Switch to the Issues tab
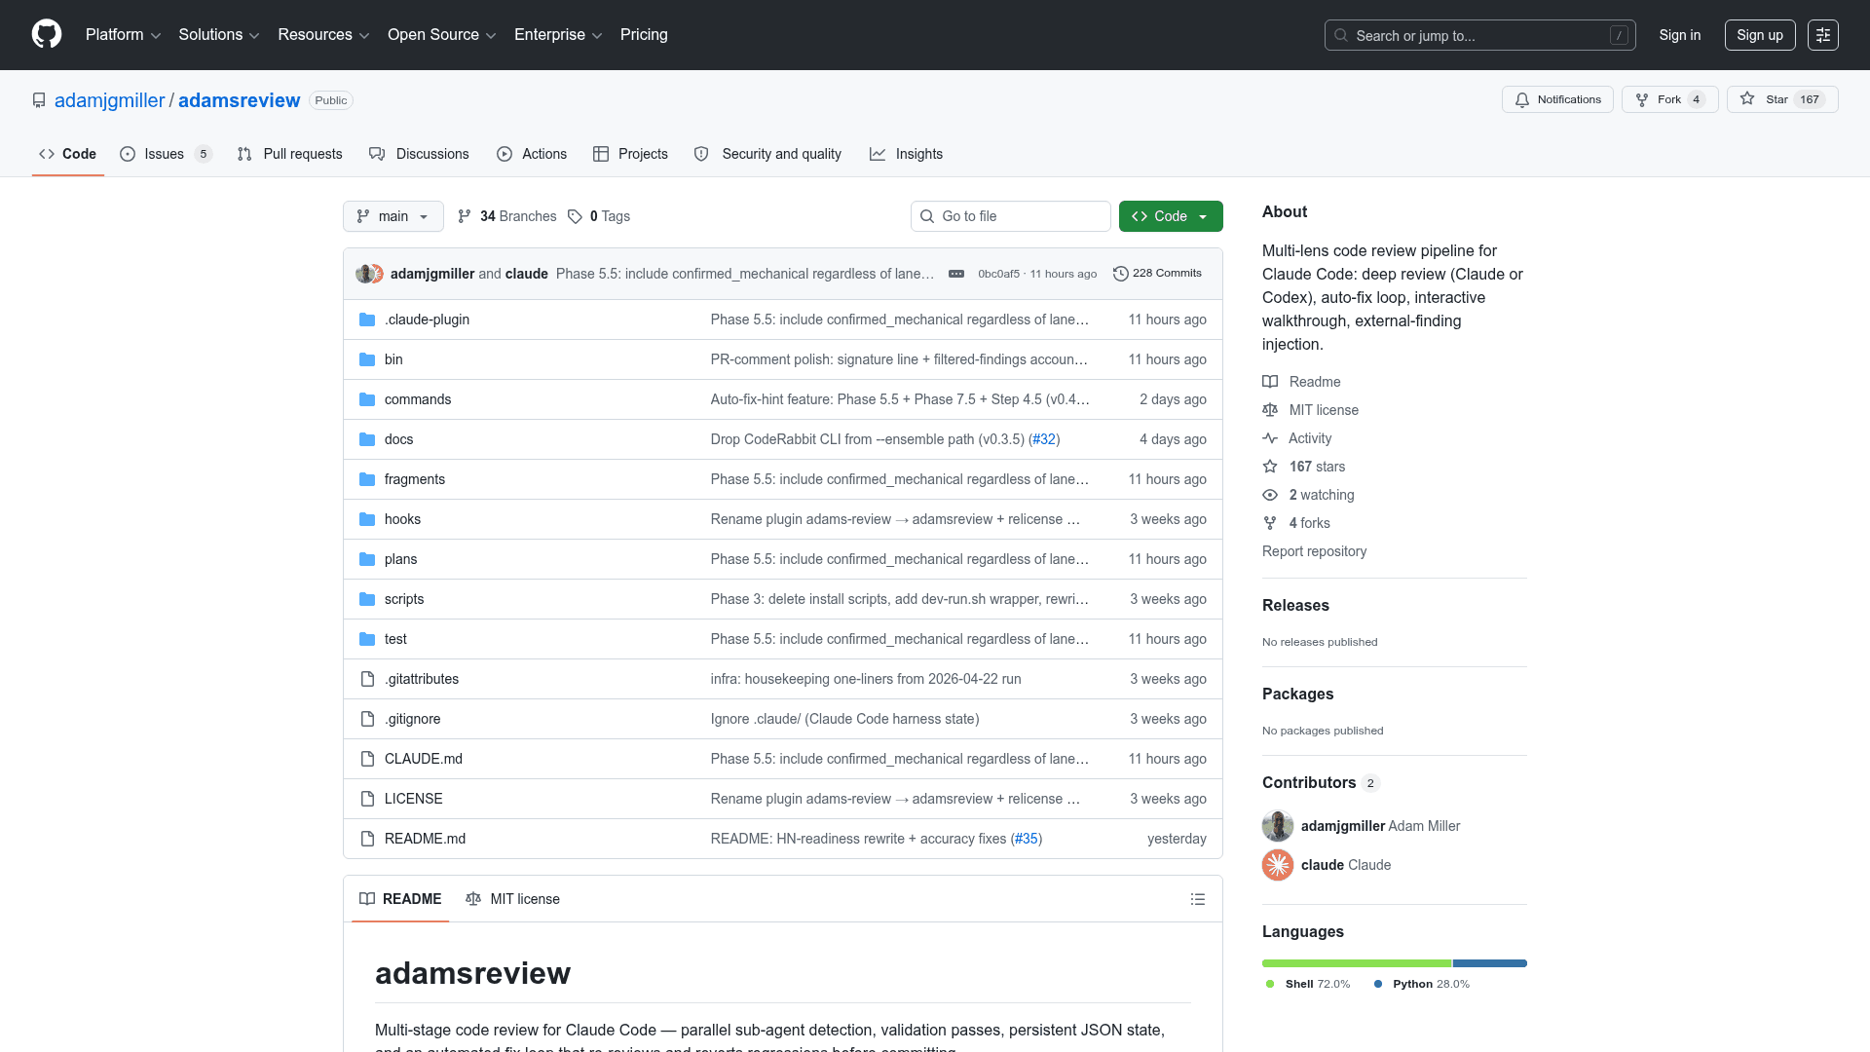1870x1052 pixels. pos(166,154)
